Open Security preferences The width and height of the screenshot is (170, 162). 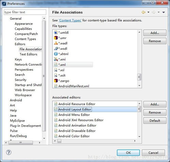[20, 80]
